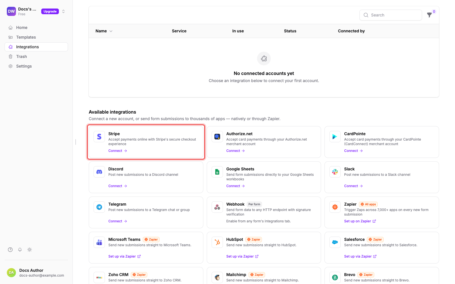
Task: Select Integrations in sidebar
Action: click(36, 47)
